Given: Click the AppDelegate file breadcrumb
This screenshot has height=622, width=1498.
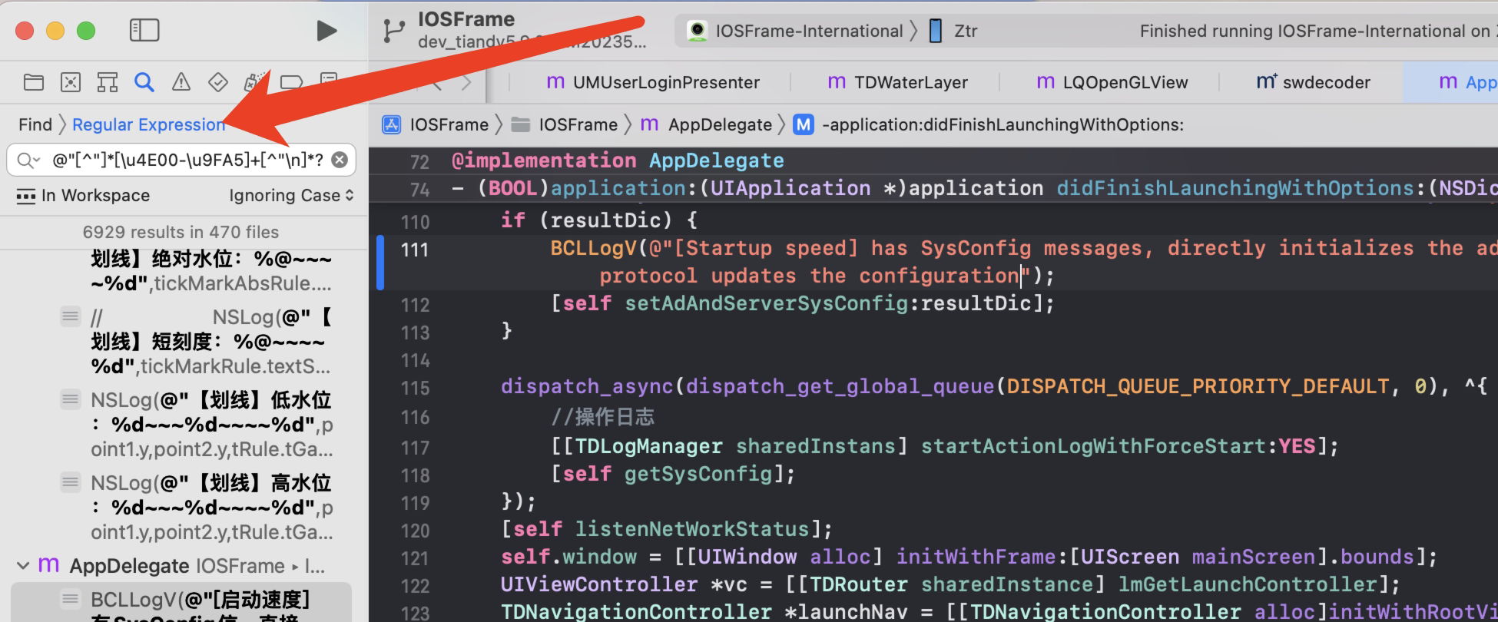Looking at the screenshot, I should [x=706, y=124].
